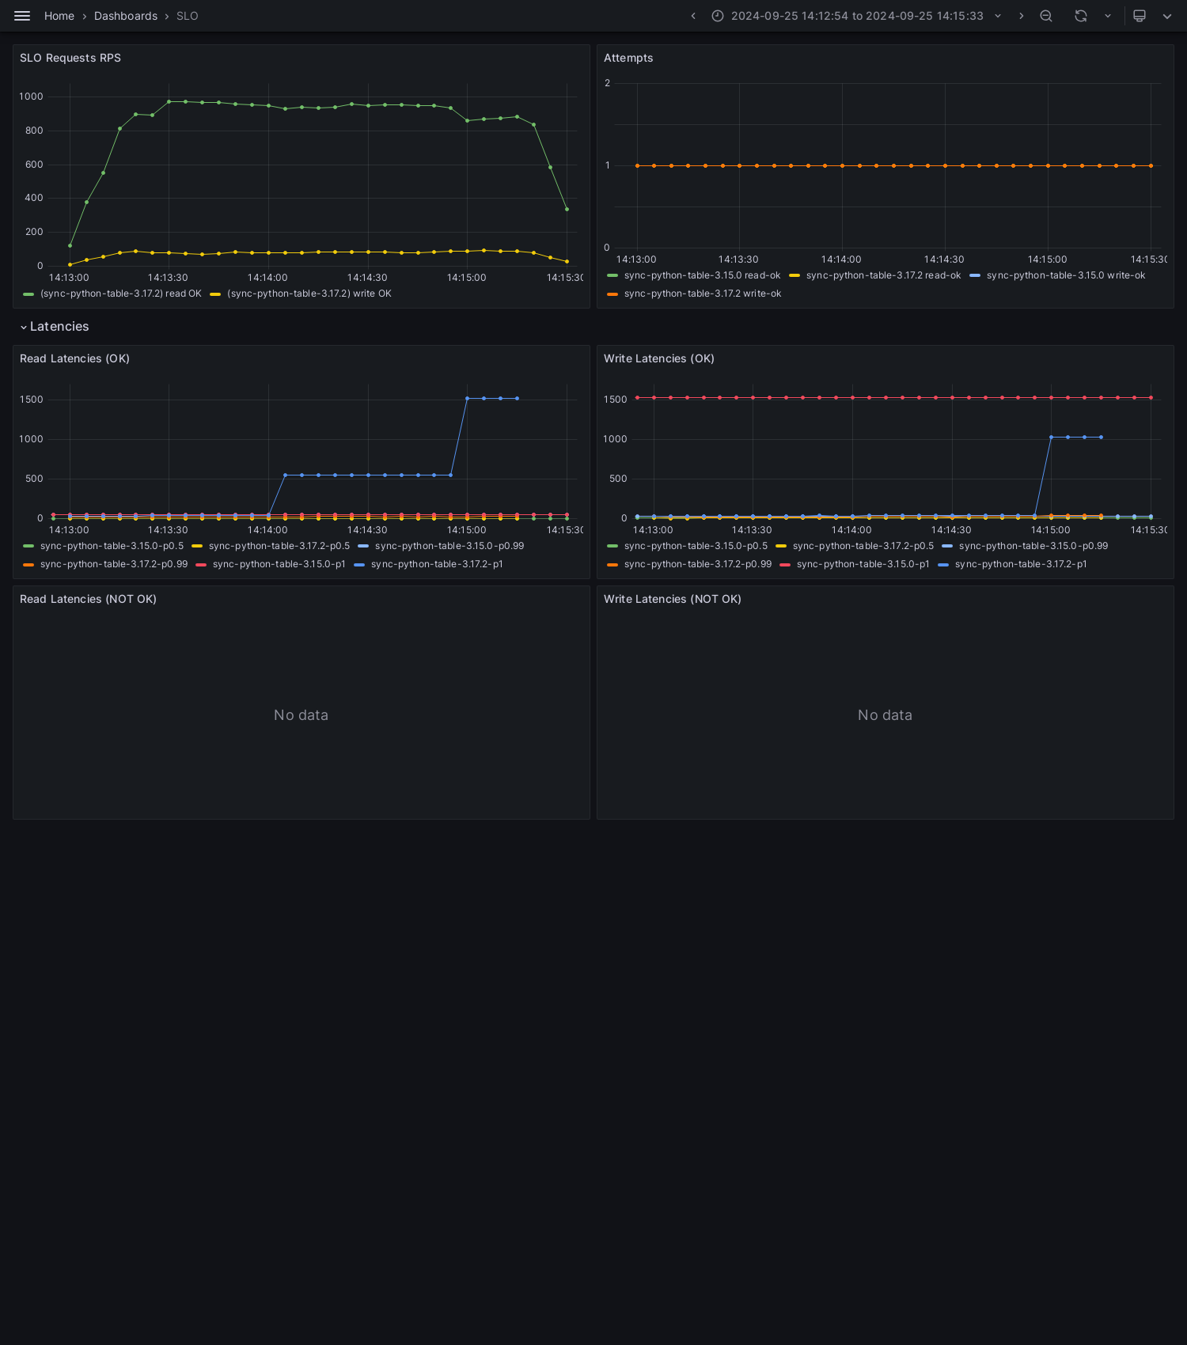Click the 1500 blue plateau in Read Latencies chart
Image resolution: width=1187 pixels, height=1345 pixels.
492,399
